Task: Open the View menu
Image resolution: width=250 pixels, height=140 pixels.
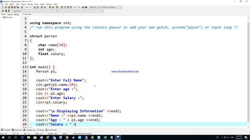Action: 18,4
